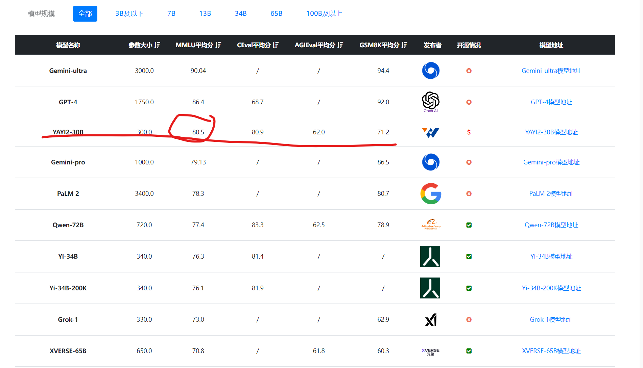This screenshot has height=368, width=643.
Task: Click green open-source checkmark for Yi-34B
Action: coord(469,256)
